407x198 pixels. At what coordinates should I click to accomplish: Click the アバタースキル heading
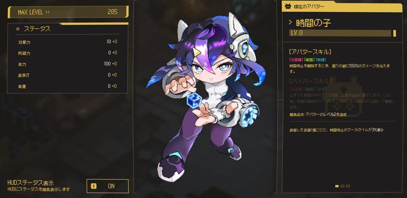310,52
